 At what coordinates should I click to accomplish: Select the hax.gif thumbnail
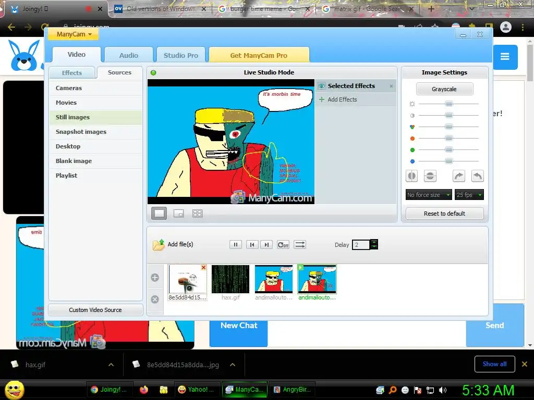click(x=230, y=279)
